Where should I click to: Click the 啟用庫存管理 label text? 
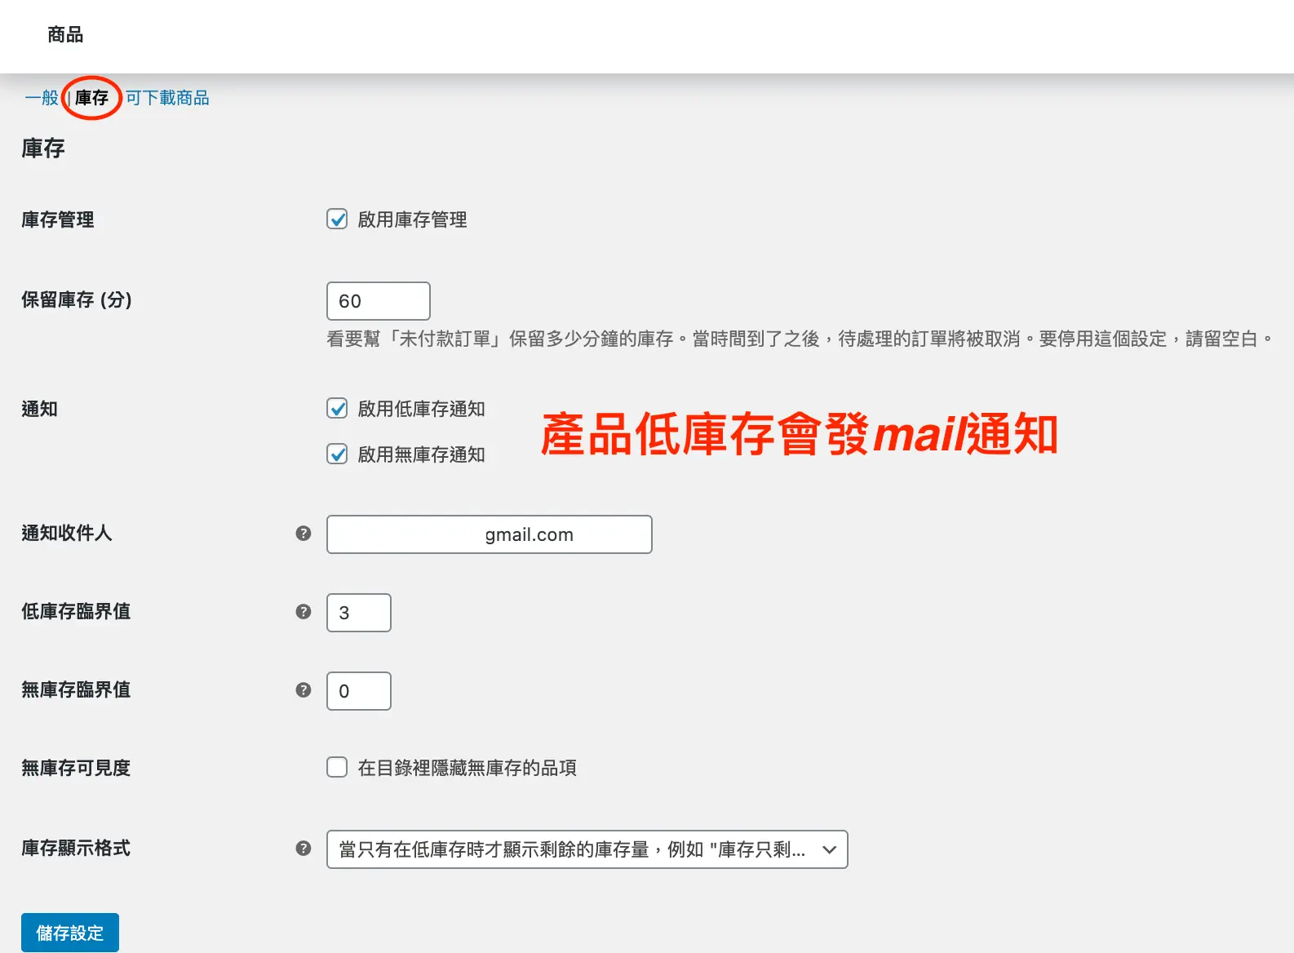[412, 219]
